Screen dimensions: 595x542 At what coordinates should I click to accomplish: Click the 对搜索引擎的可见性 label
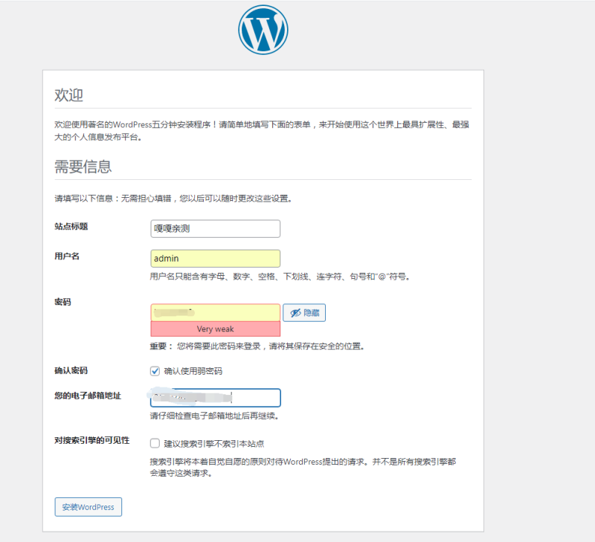pyautogui.click(x=91, y=440)
